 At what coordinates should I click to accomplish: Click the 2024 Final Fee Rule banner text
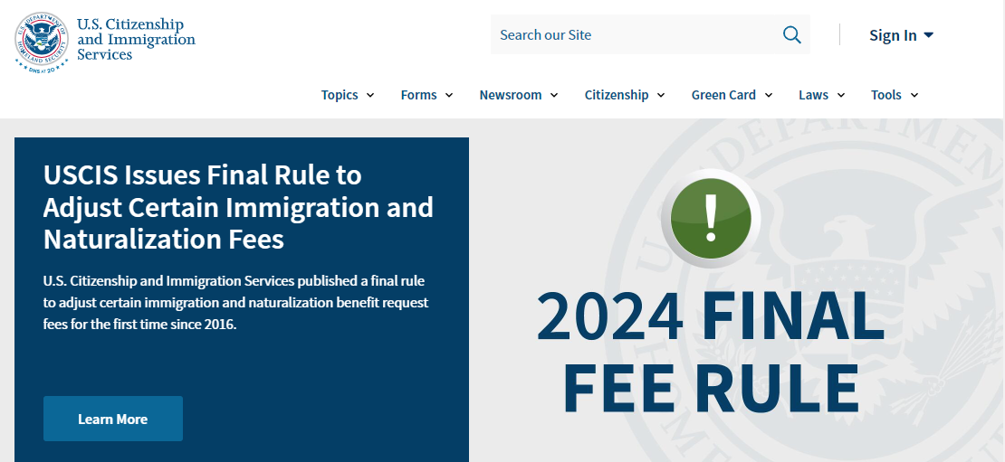point(710,352)
